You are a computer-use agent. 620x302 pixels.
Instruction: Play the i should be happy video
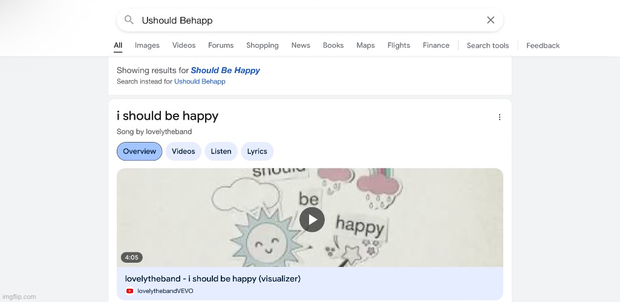coord(312,219)
